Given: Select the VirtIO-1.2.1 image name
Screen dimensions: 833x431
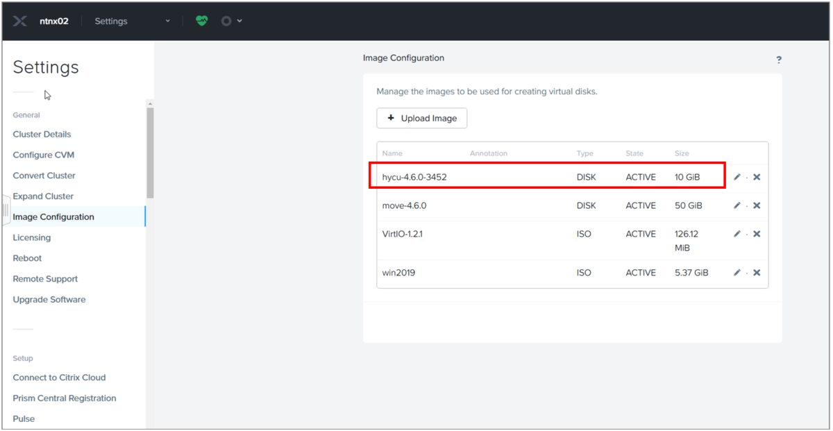Looking at the screenshot, I should pyautogui.click(x=403, y=234).
